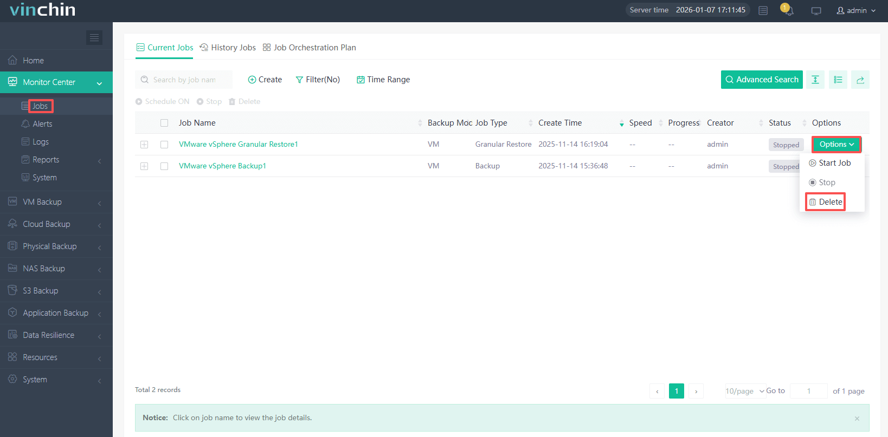Choose Delete from the Options menu
The image size is (888, 437).
click(825, 202)
